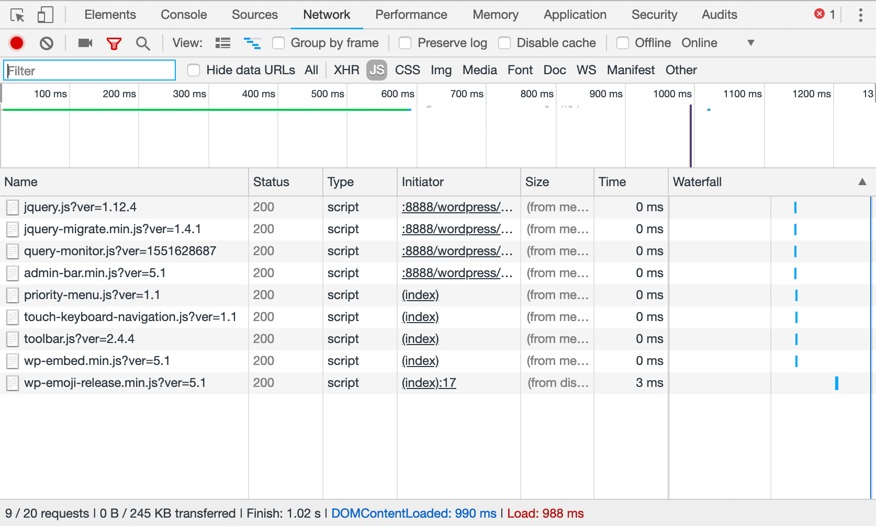This screenshot has height=526, width=876.
Task: Enable capture screenshots with camera icon
Action: click(85, 43)
